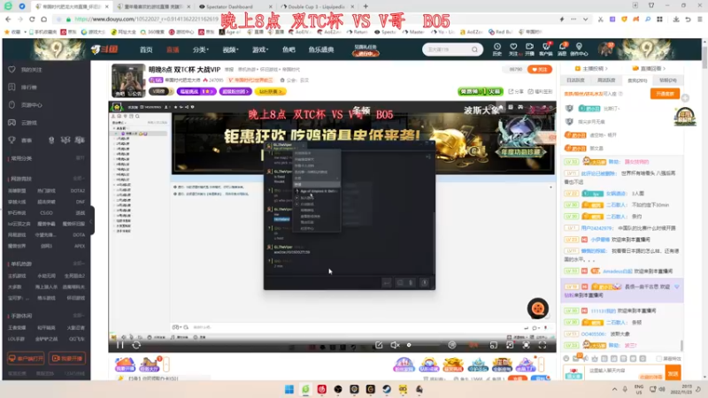Enter fullscreen mode on the video player
Image resolution: width=708 pixels, height=398 pixels.
coord(543,345)
